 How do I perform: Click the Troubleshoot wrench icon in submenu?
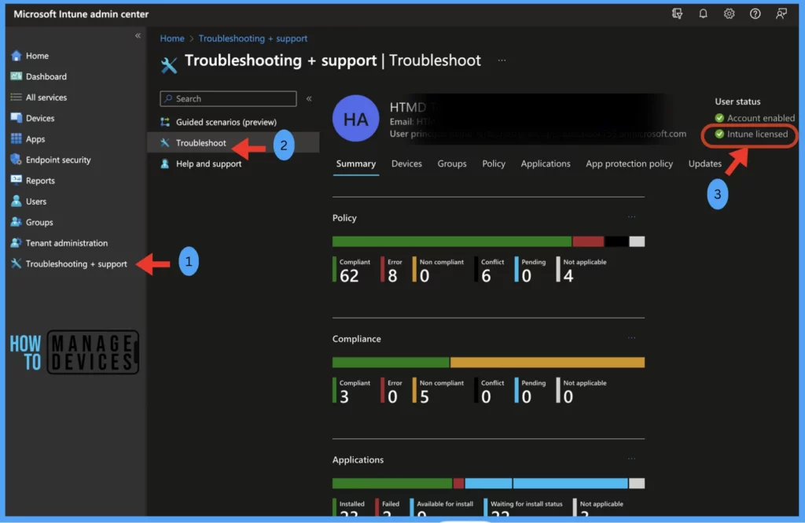pos(165,143)
